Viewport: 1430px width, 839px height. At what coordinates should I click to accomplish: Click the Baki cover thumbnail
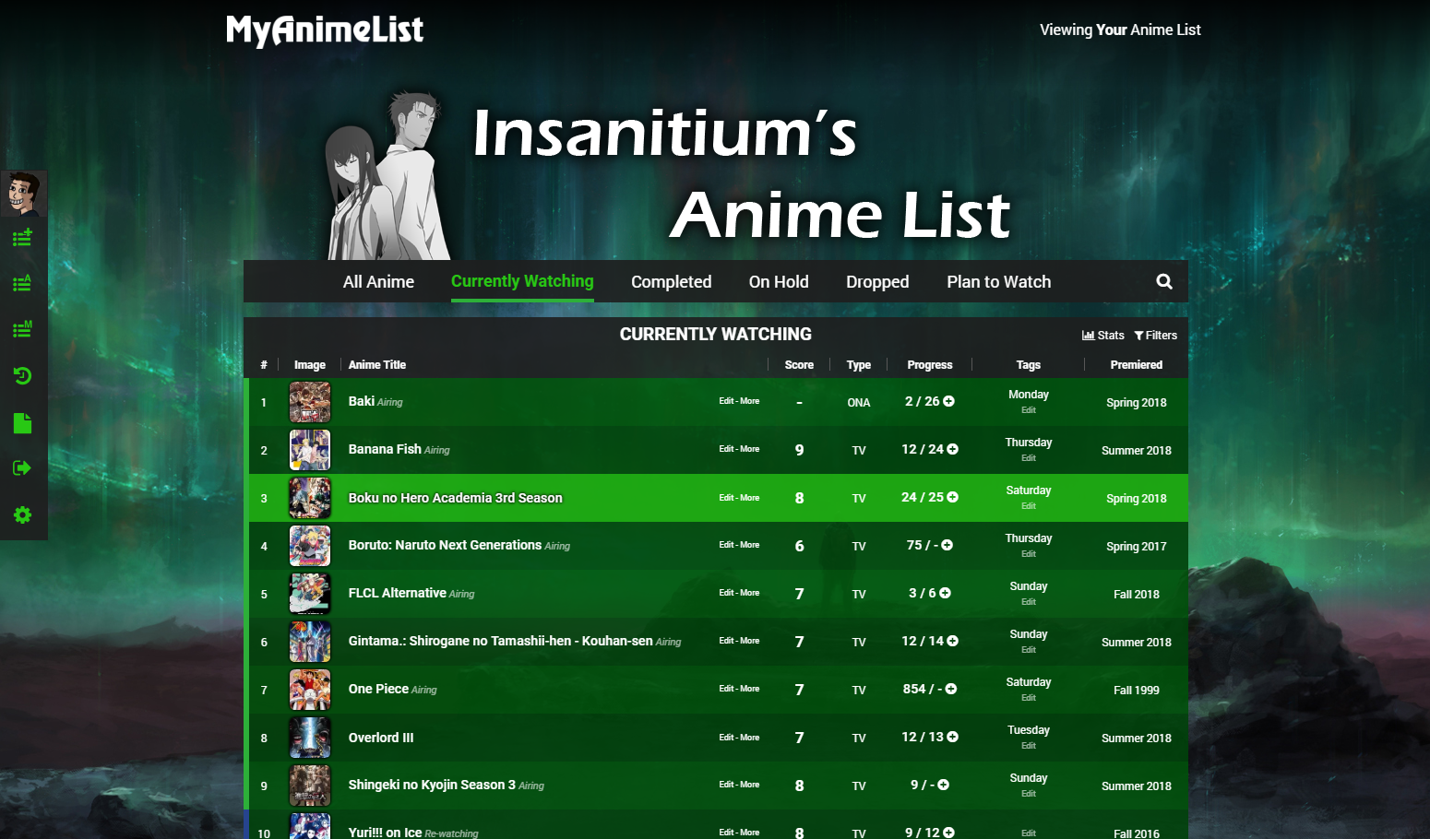(310, 402)
